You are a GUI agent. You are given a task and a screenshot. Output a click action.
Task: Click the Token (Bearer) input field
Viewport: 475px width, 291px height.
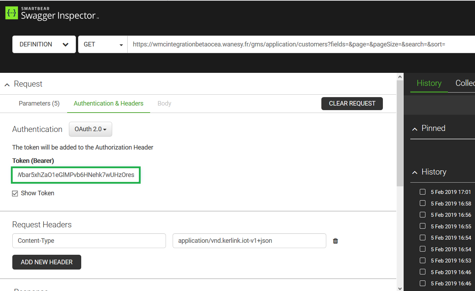tap(76, 175)
